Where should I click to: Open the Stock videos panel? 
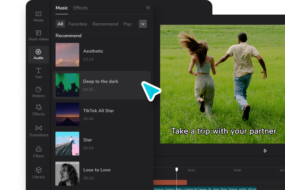38,35
